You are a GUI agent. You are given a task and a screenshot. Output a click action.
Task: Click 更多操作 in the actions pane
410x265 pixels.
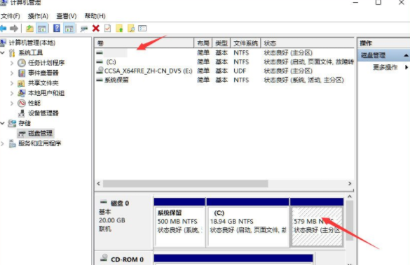point(385,67)
